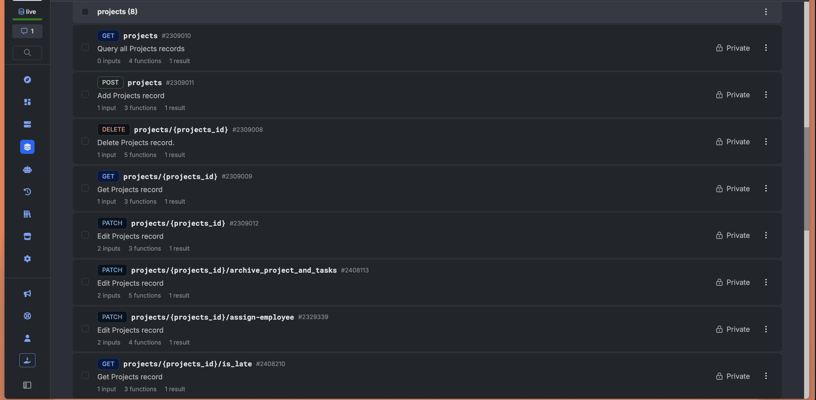816x400 pixels.
Task: Click Private lock on archive_project_and_tasks row
Action: (x=733, y=282)
